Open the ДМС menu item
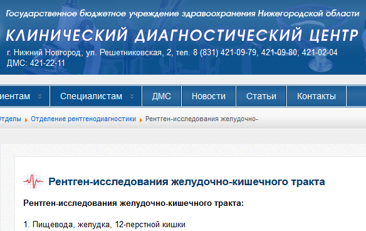 coord(162,96)
